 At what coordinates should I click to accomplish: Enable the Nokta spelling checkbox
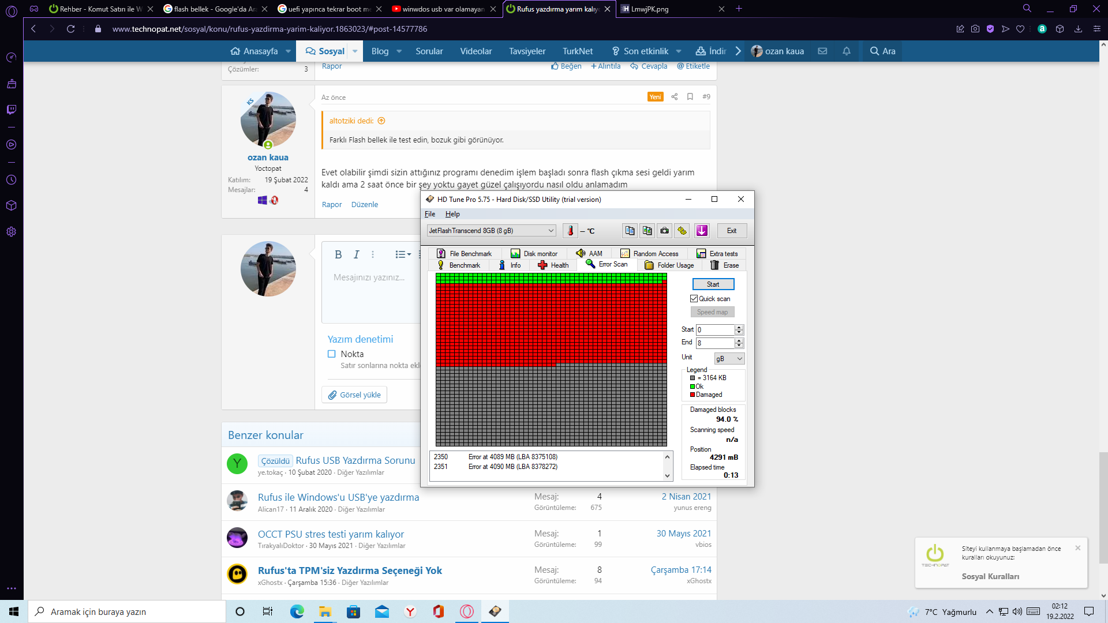click(332, 354)
